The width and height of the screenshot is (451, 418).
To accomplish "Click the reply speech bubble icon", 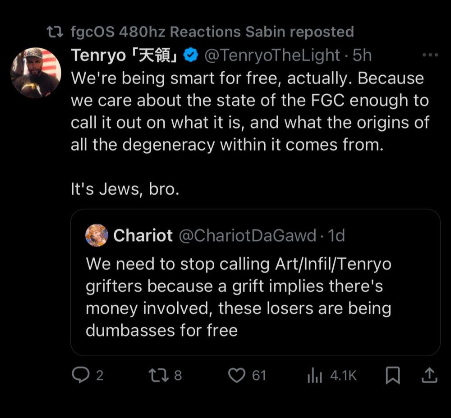I will pos(81,375).
